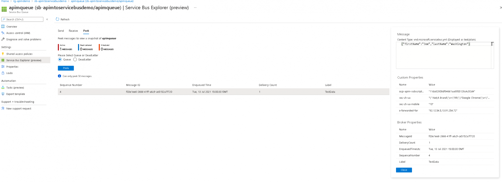502x182 pixels.
Task: Click the blue Peek button
Action: [x=66, y=68]
